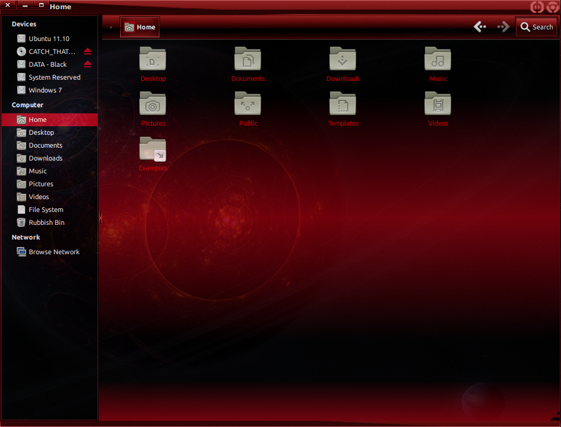The image size is (561, 427).
Task: Go forward with the right arrow
Action: click(x=503, y=26)
